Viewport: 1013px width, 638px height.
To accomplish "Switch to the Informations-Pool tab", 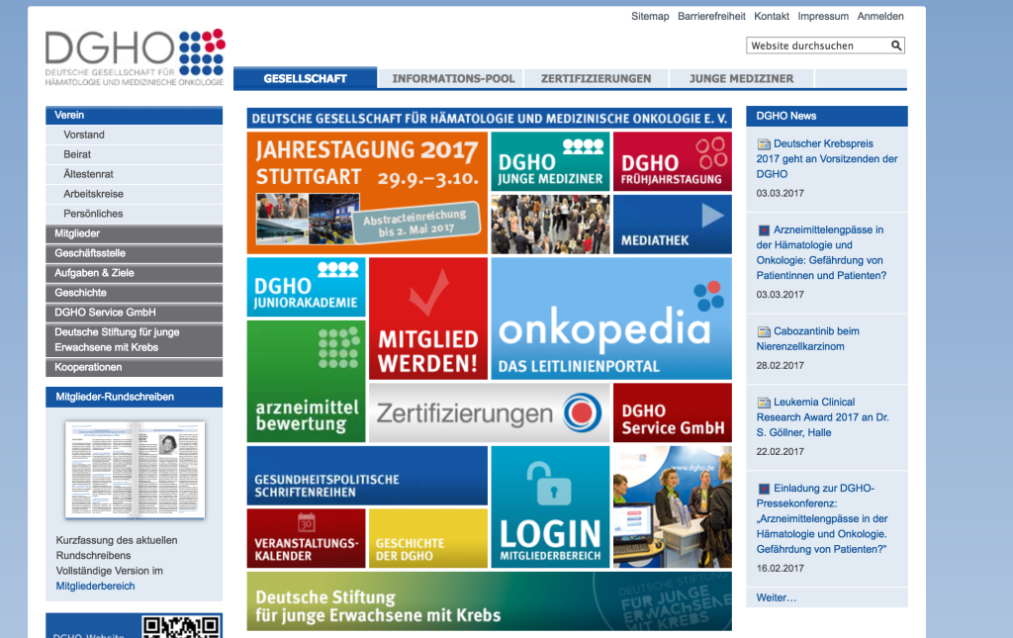I will pyautogui.click(x=453, y=78).
